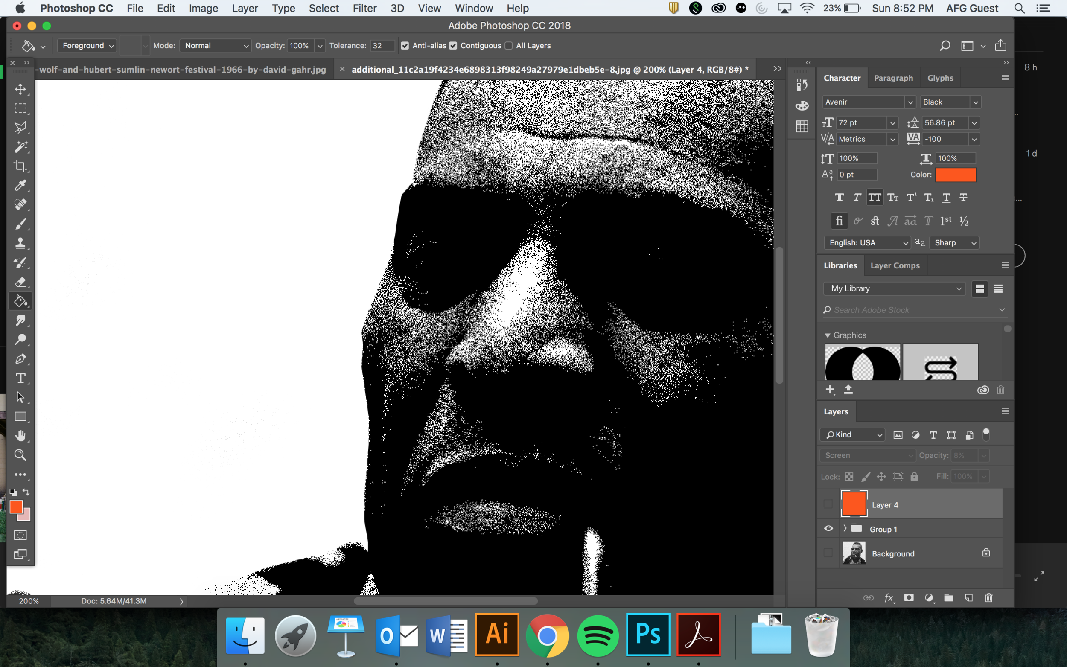Create a new layer group folder
This screenshot has width=1067, height=667.
[948, 598]
